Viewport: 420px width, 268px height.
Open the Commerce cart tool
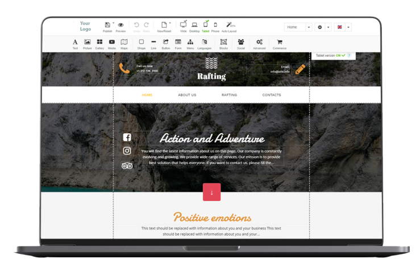[x=280, y=42]
